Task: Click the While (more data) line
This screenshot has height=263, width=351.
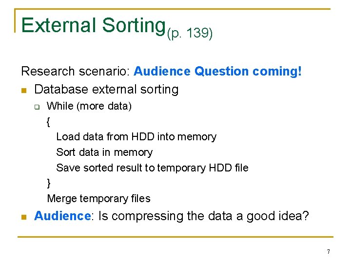Action: pyautogui.click(x=89, y=106)
